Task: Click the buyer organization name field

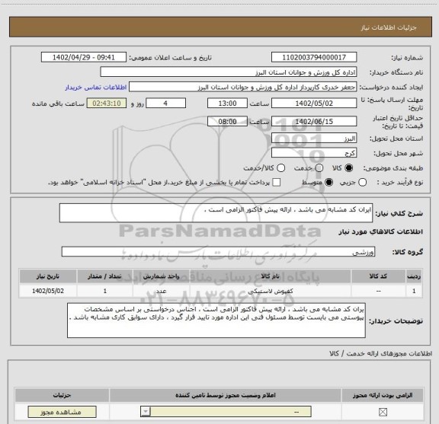Action: (x=229, y=72)
